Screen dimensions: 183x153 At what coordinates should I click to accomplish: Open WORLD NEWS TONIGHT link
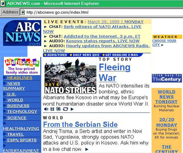[x=167, y=97]
